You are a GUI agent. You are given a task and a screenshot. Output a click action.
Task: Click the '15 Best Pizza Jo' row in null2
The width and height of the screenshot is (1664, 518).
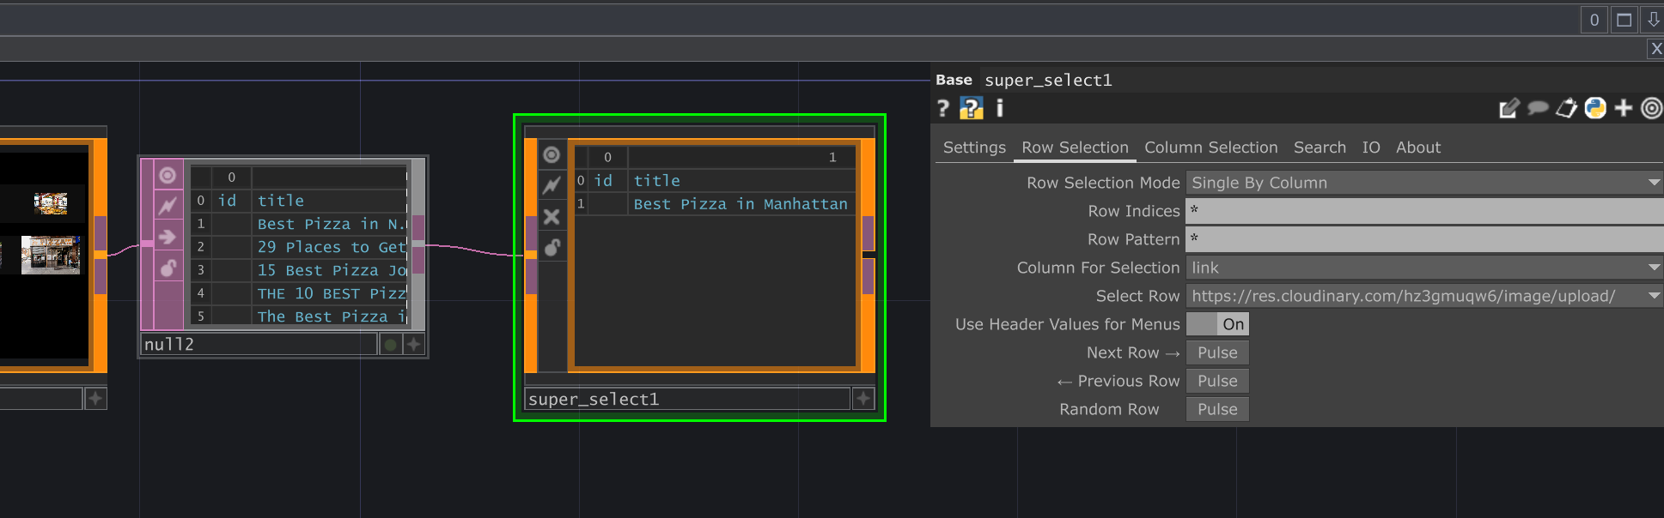tap(331, 270)
